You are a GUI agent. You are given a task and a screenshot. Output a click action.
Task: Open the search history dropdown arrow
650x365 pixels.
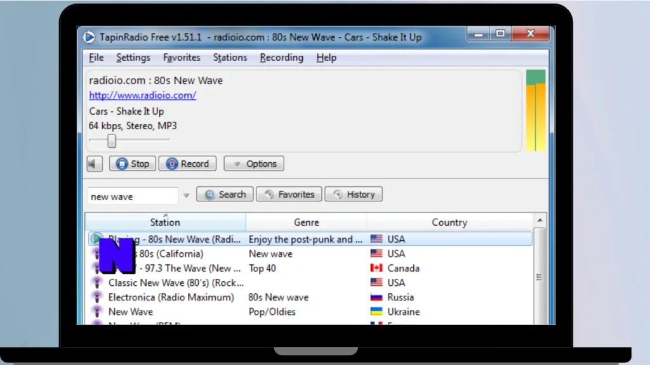(186, 195)
